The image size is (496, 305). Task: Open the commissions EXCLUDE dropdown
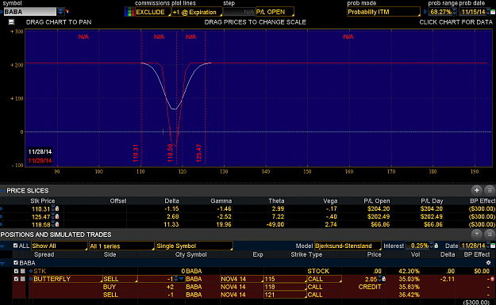point(153,12)
